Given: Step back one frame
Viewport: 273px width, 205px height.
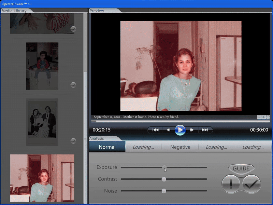Looking at the screenshot, I should coord(168,130).
